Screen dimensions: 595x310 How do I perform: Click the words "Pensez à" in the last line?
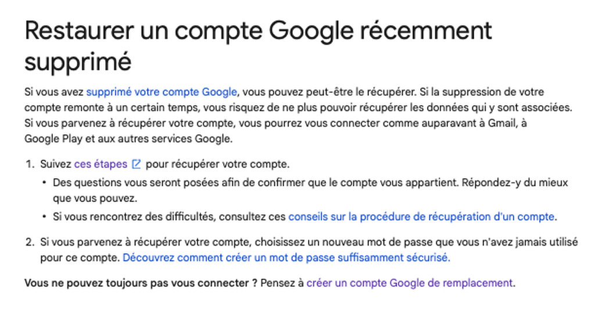tap(282, 283)
